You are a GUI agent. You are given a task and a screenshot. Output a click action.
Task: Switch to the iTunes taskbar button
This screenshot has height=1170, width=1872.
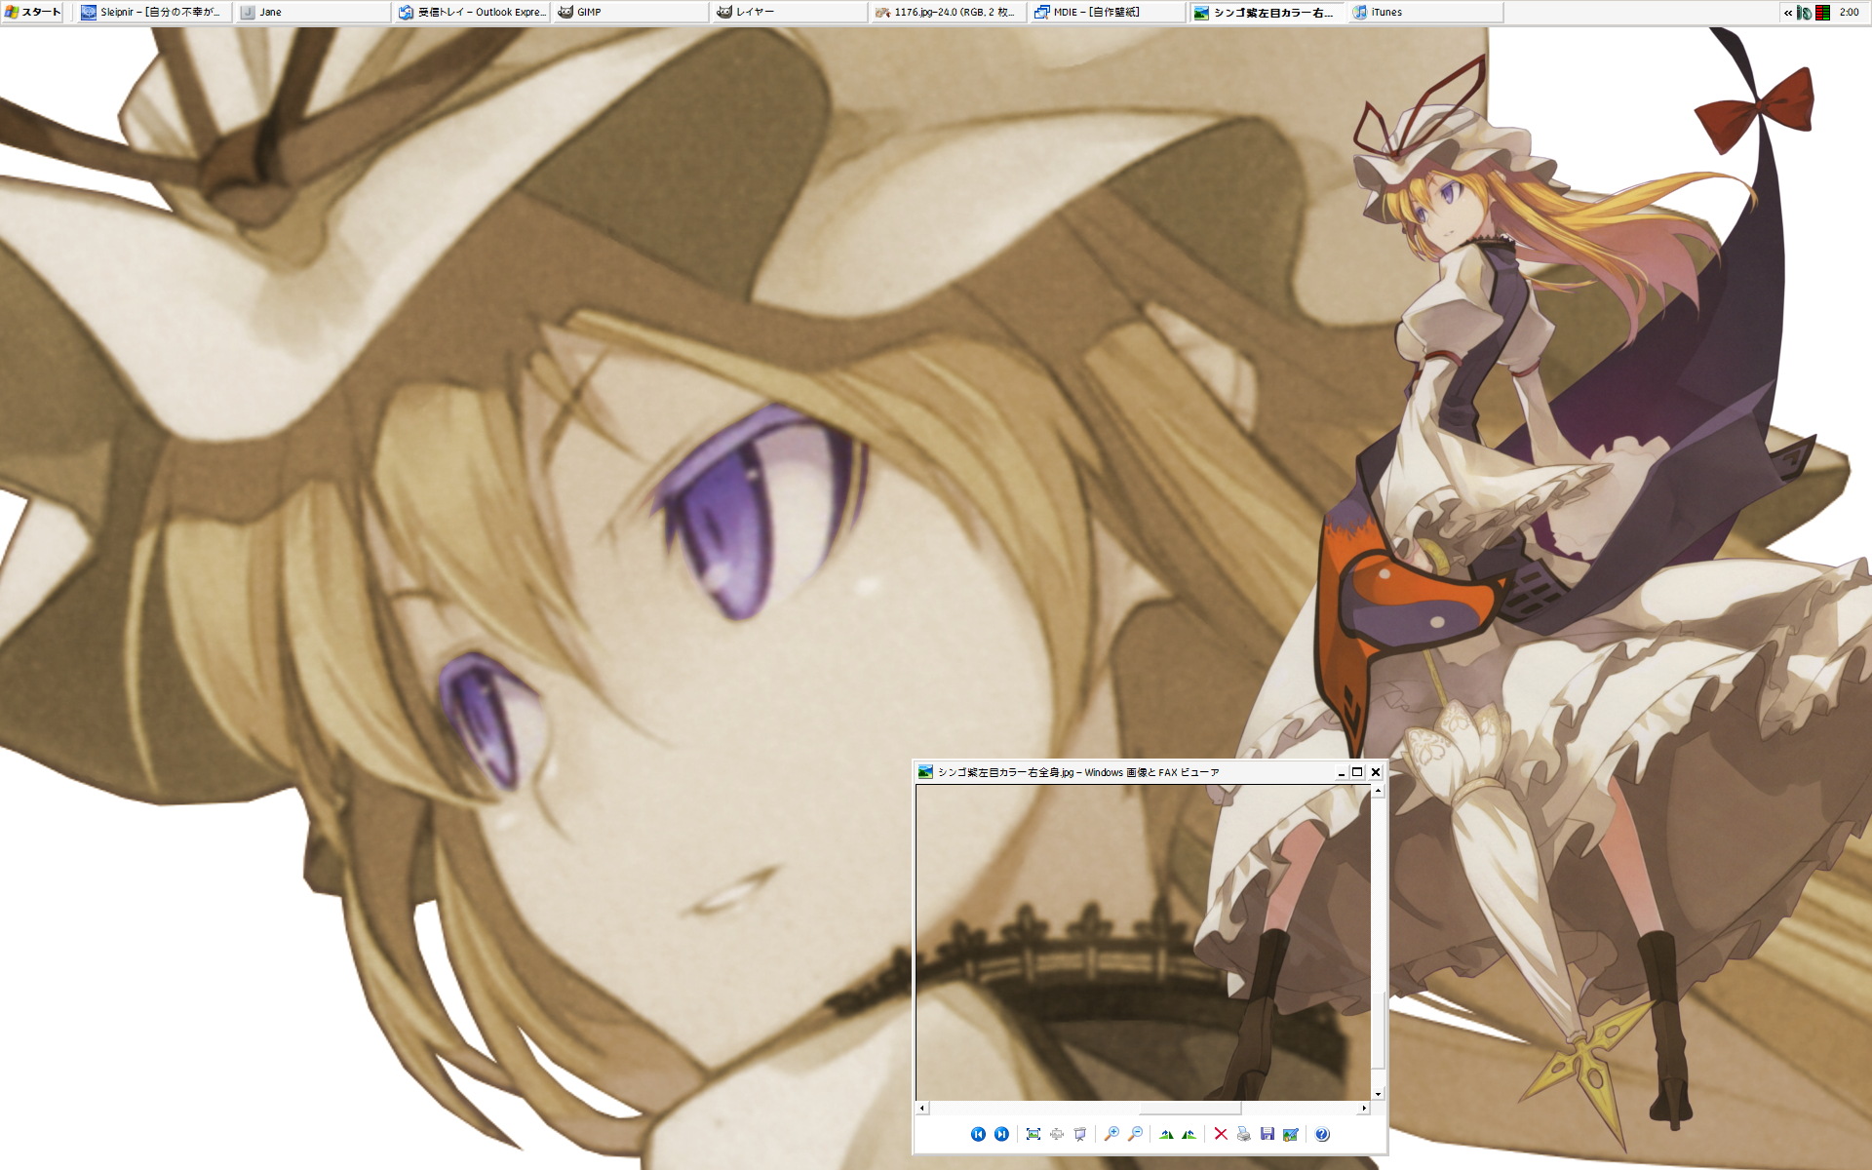point(1425,12)
